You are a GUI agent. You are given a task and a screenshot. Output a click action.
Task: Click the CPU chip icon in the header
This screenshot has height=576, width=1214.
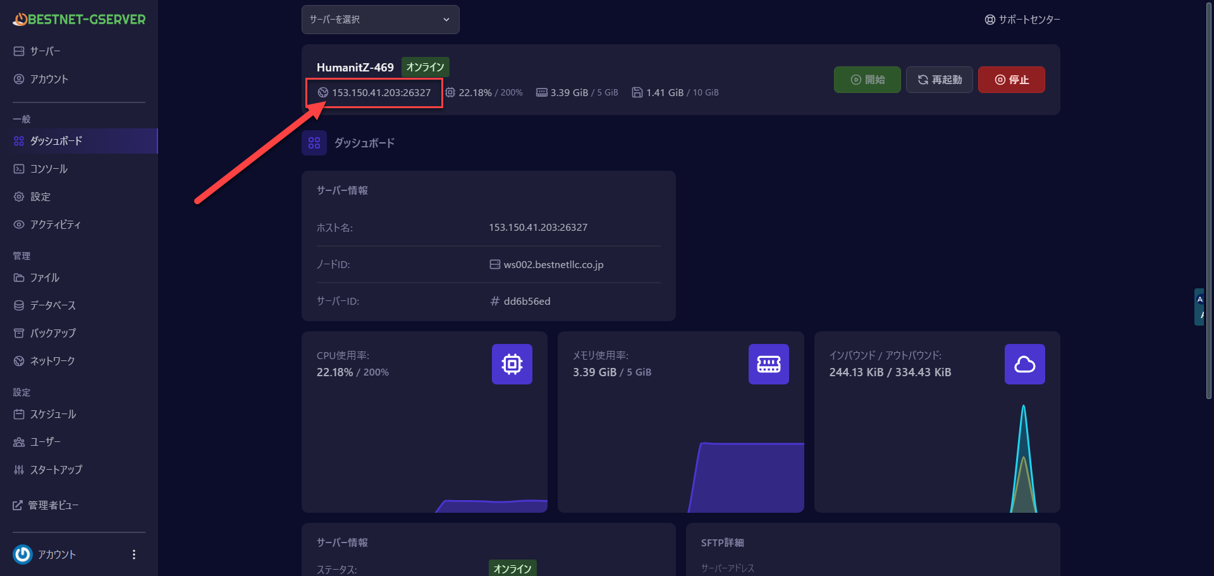coord(450,92)
